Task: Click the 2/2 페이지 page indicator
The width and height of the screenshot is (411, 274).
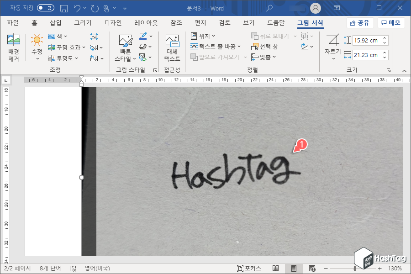Action: click(x=17, y=268)
